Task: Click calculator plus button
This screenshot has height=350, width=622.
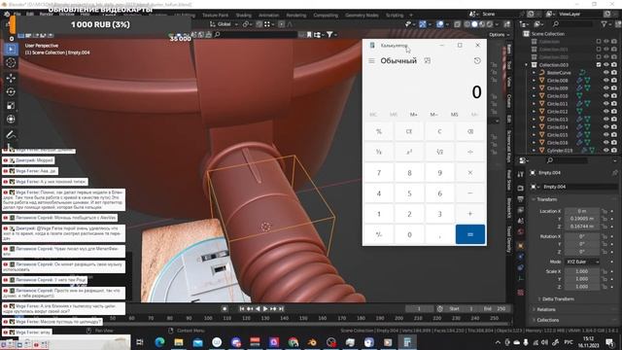Action: (470, 214)
